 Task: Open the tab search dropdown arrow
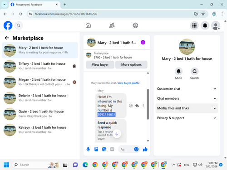pyautogui.click(x=5, y=5)
